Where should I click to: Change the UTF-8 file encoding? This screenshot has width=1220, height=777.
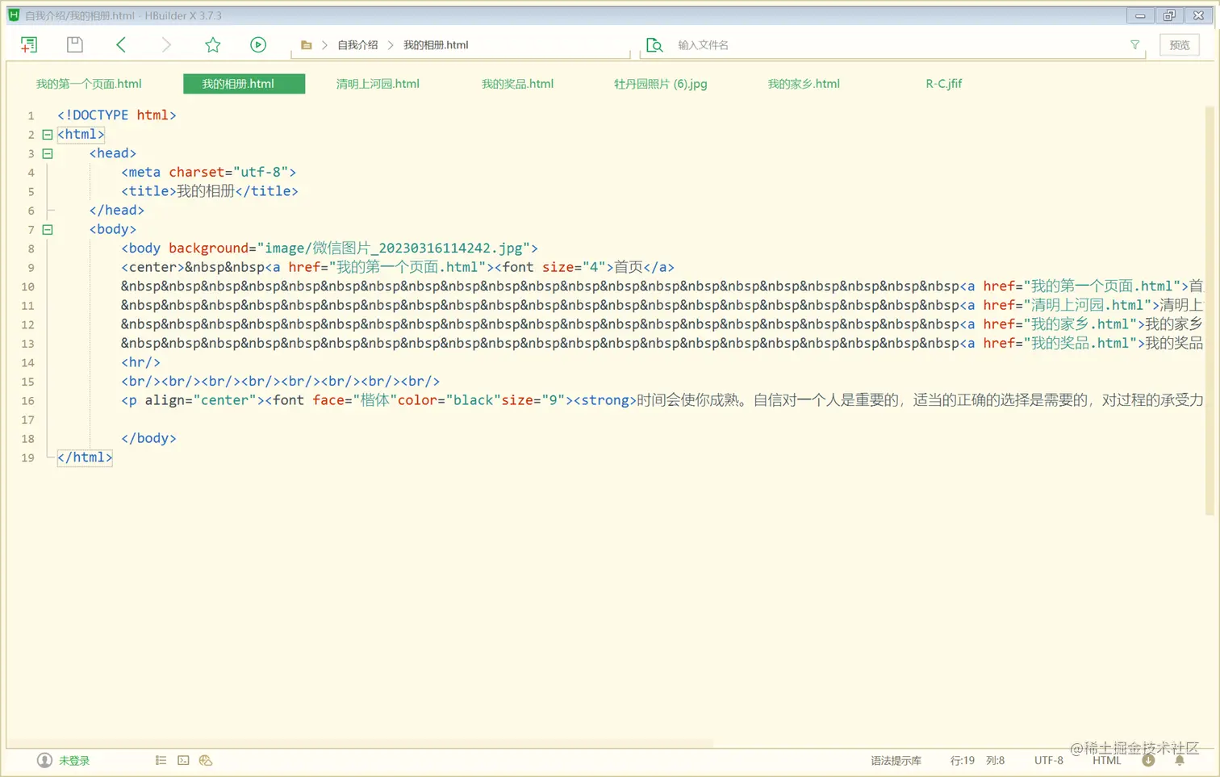(x=1049, y=761)
